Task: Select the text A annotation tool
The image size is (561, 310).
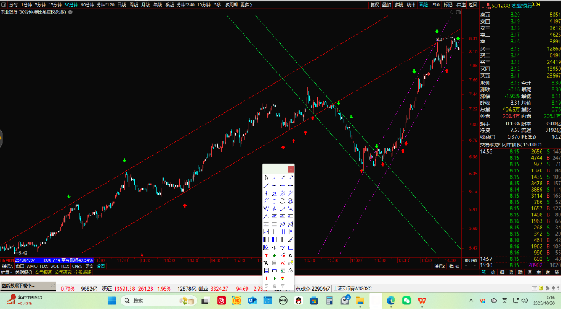Action: point(291,255)
